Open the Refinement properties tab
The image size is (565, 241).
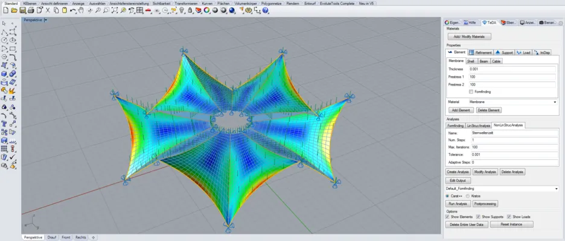pyautogui.click(x=480, y=52)
